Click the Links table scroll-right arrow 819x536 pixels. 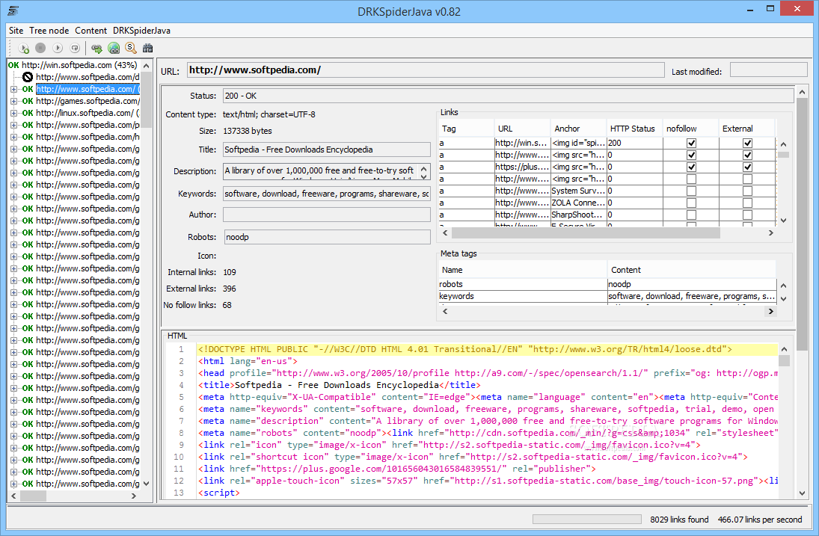point(770,232)
